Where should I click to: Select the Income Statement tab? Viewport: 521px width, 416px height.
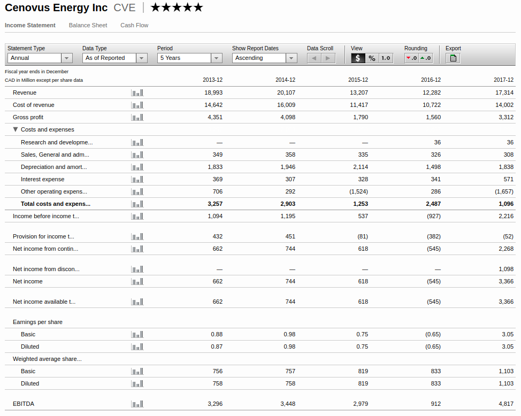click(x=30, y=25)
